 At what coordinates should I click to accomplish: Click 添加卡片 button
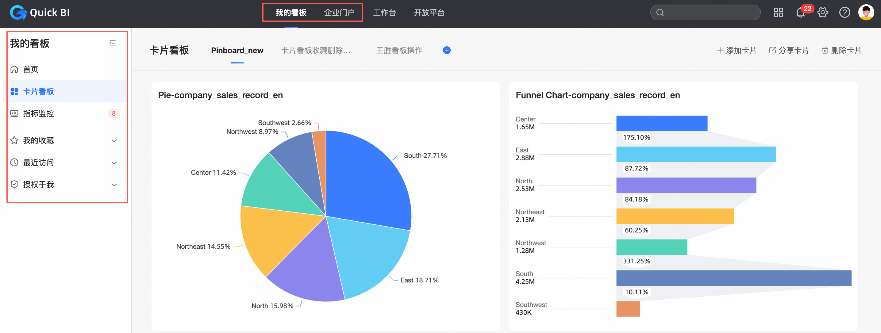[x=736, y=50]
